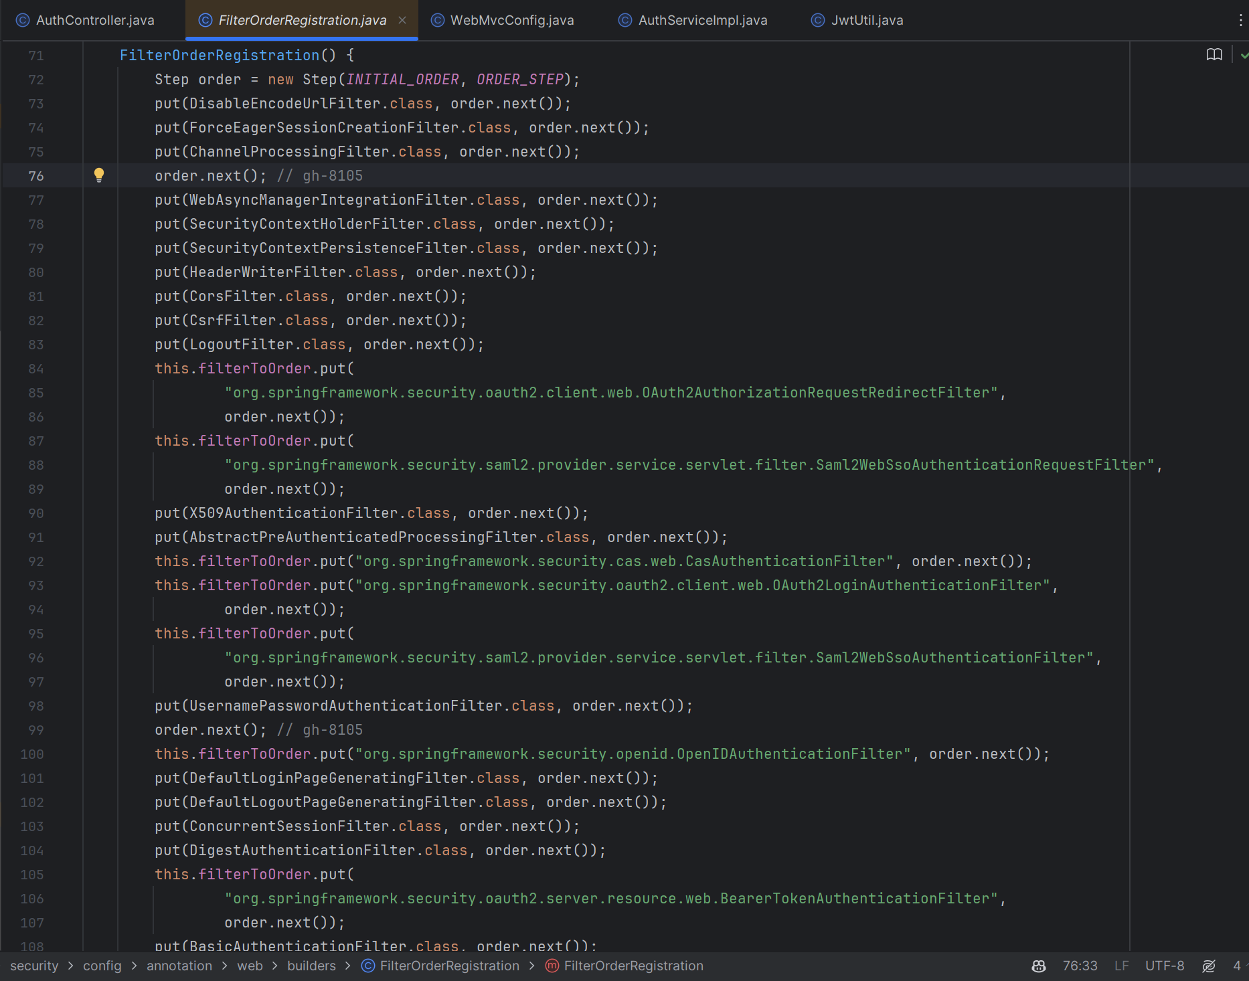Image resolution: width=1249 pixels, height=981 pixels.
Task: Toggle Reader Mode book icon
Action: click(1214, 55)
